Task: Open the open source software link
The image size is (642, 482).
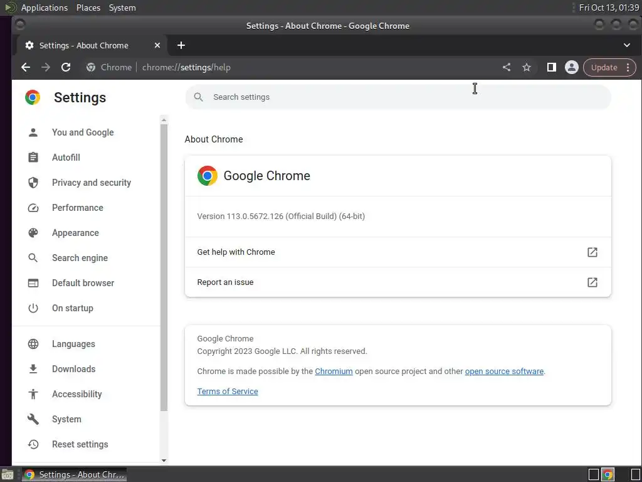Action: [x=504, y=372]
